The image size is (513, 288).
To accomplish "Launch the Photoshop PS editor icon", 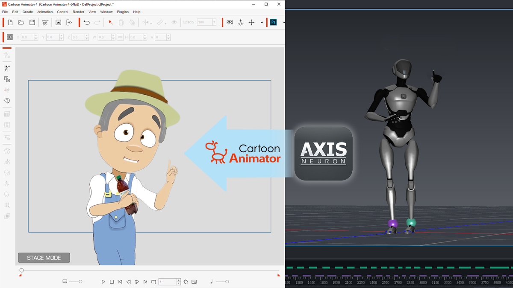I will click(x=274, y=22).
